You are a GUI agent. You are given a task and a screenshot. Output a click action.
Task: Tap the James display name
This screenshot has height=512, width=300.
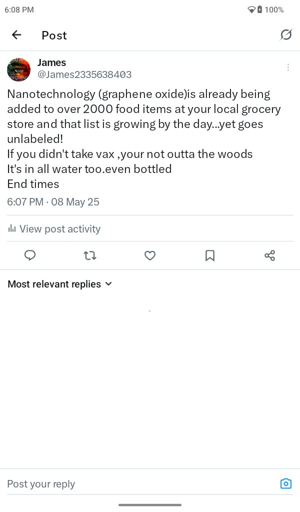click(51, 62)
